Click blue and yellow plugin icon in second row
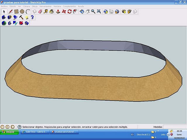The height and width of the screenshot is (140, 187). 10,17
